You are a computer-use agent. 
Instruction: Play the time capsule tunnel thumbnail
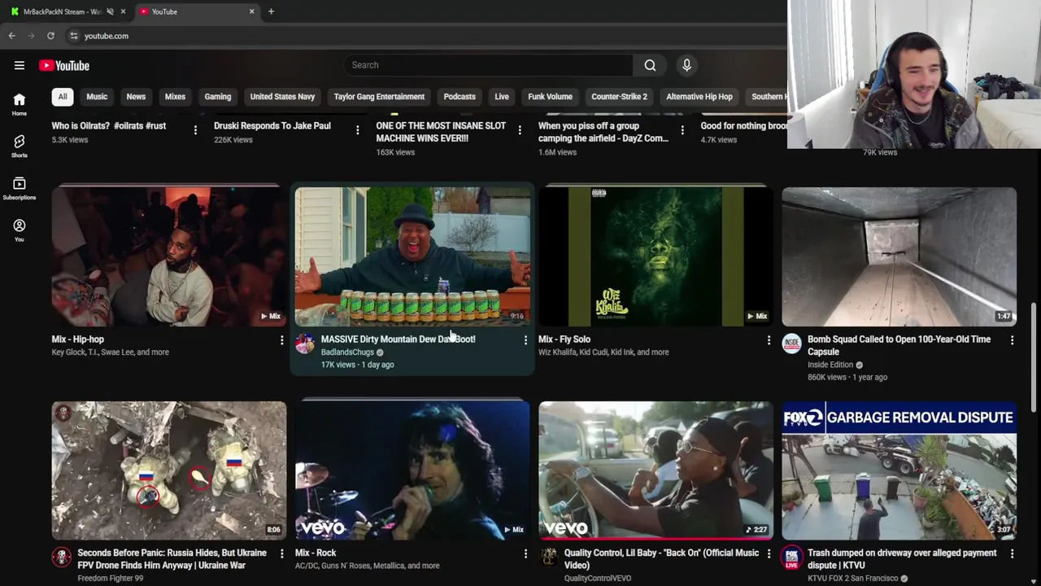pyautogui.click(x=899, y=257)
